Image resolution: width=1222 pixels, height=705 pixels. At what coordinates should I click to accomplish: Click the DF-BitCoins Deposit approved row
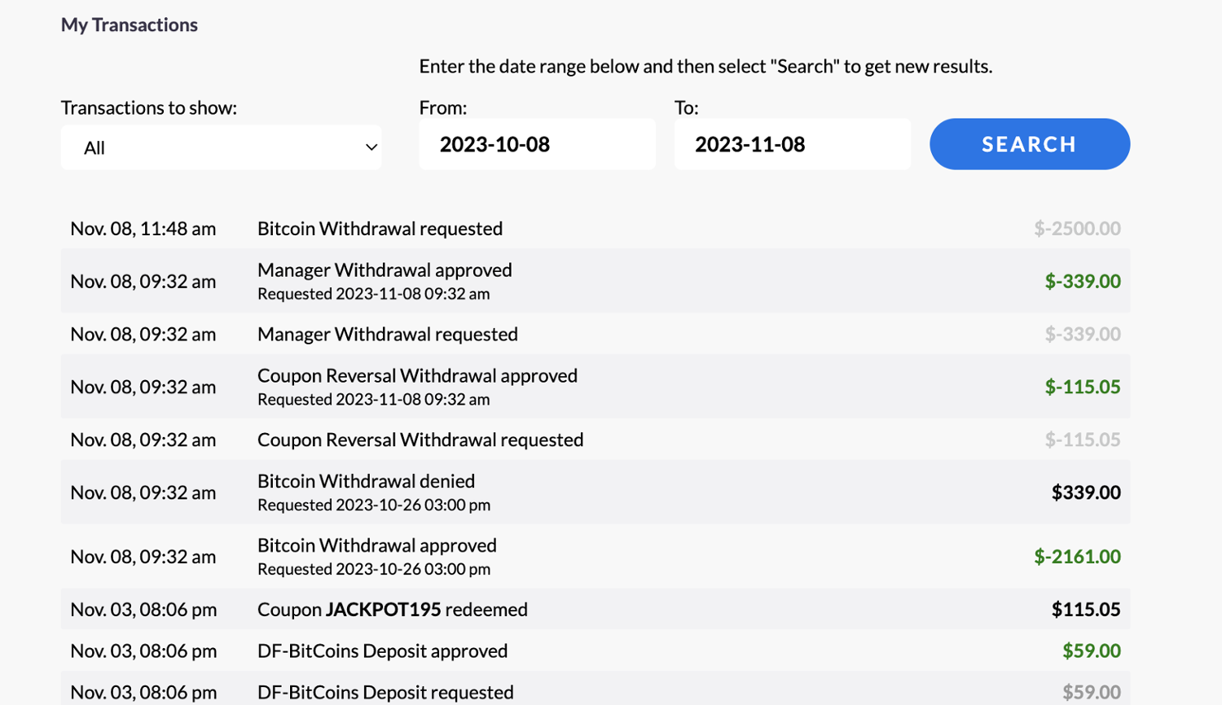pyautogui.click(x=382, y=651)
